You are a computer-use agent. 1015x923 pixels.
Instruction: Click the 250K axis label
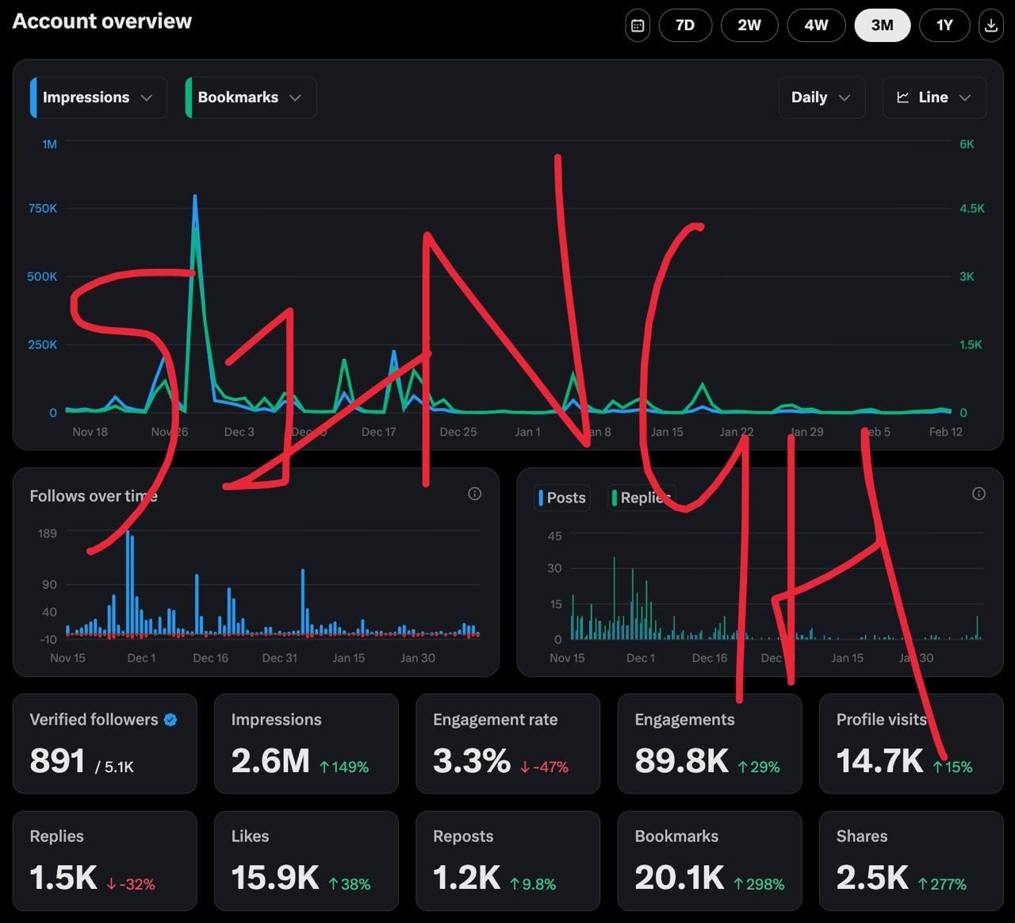pos(43,345)
